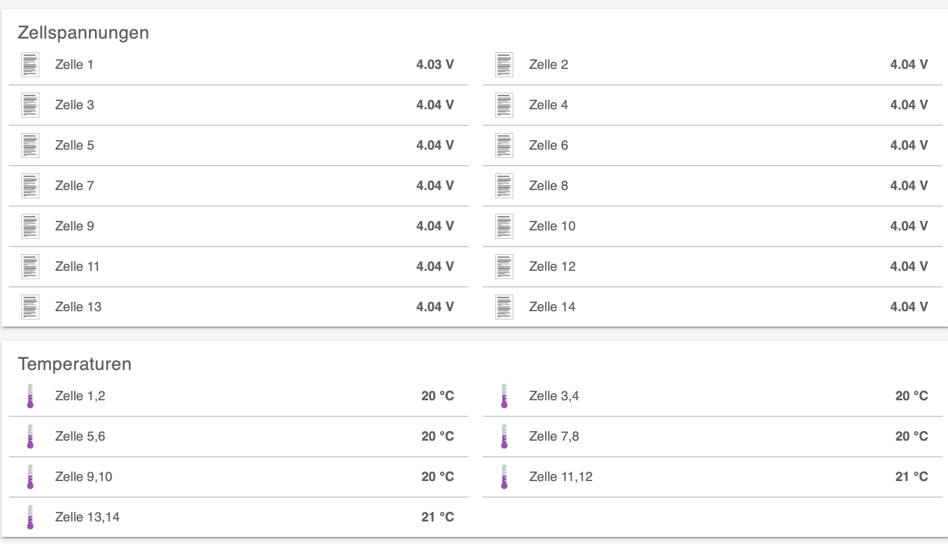Click the document icon next to Zelle 4

tap(504, 105)
